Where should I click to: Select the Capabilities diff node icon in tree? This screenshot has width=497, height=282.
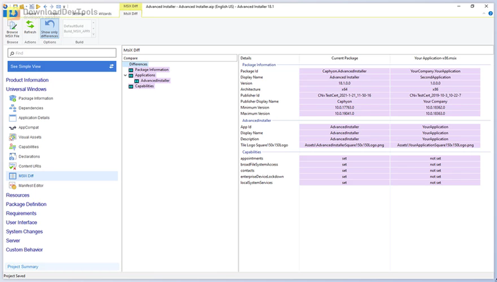tap(131, 87)
